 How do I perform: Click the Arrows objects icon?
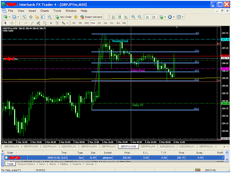64,23
